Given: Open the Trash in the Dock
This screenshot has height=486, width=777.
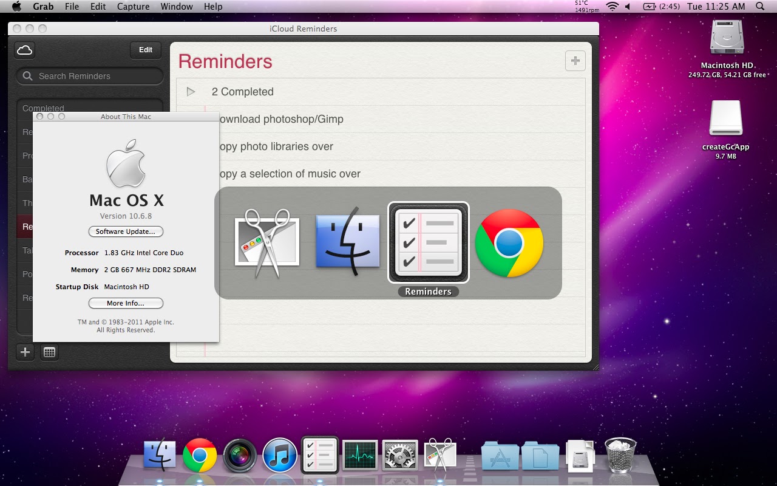Looking at the screenshot, I should click(620, 456).
